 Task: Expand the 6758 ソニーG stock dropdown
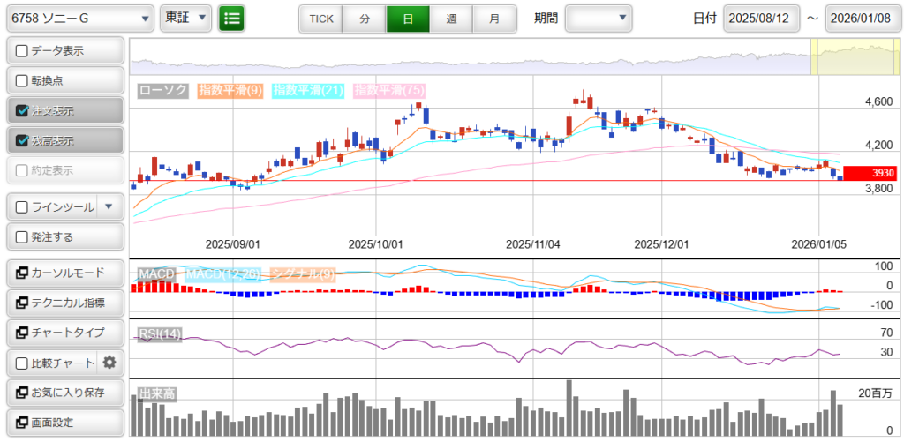pyautogui.click(x=79, y=18)
